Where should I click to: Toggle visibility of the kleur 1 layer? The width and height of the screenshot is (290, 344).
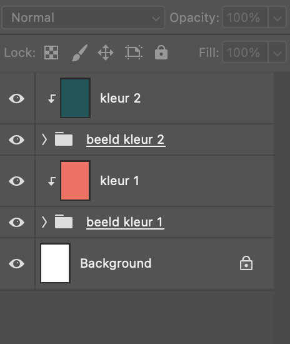(x=17, y=181)
